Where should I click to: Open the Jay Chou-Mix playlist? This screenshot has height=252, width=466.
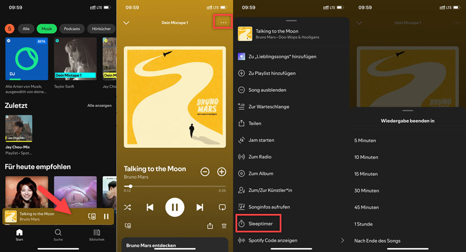(x=18, y=128)
